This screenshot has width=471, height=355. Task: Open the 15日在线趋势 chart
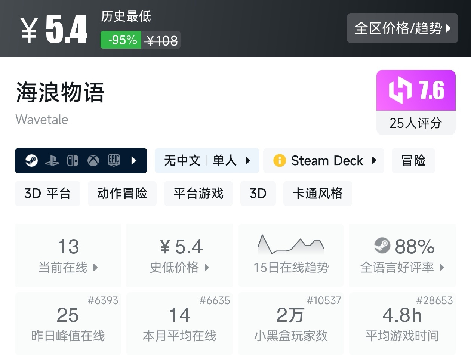point(291,255)
